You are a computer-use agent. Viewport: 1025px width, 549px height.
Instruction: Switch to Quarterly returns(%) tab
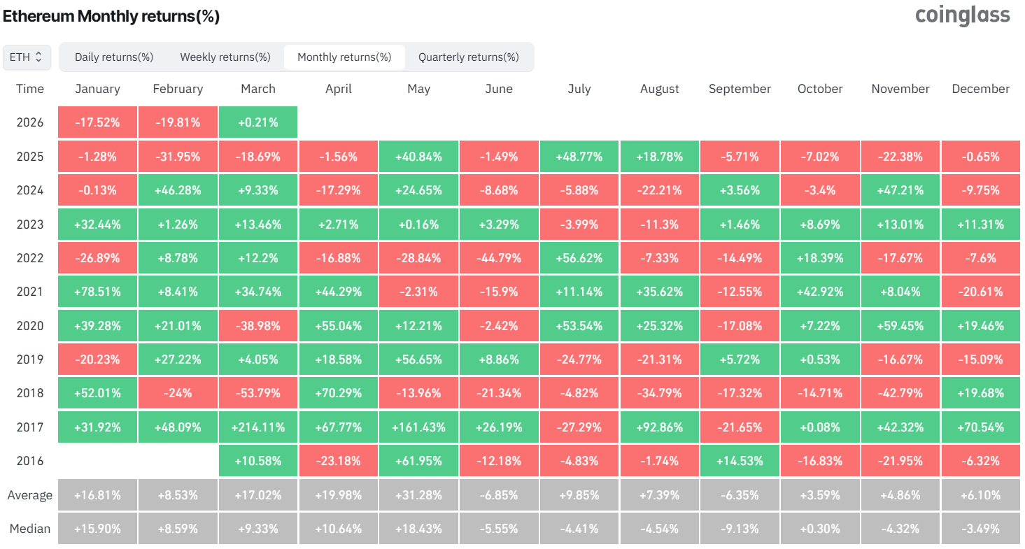[x=469, y=57]
